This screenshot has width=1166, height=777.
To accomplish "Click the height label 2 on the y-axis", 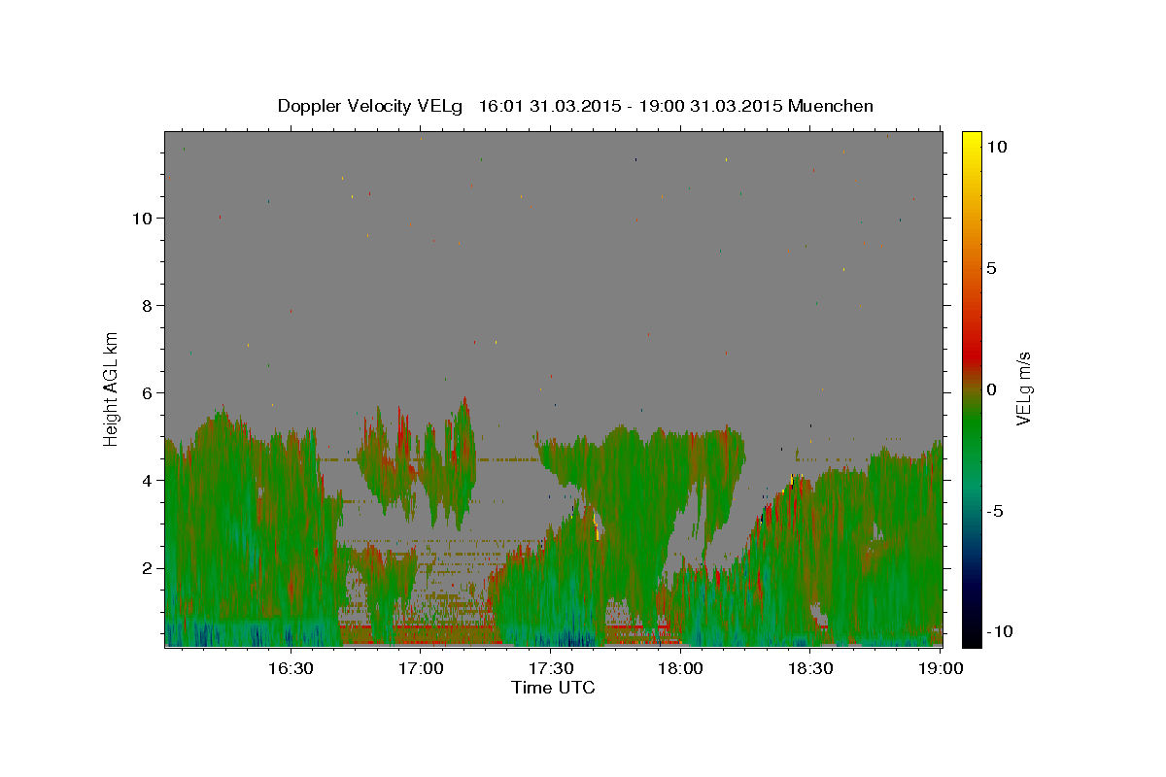I will pyautogui.click(x=147, y=568).
